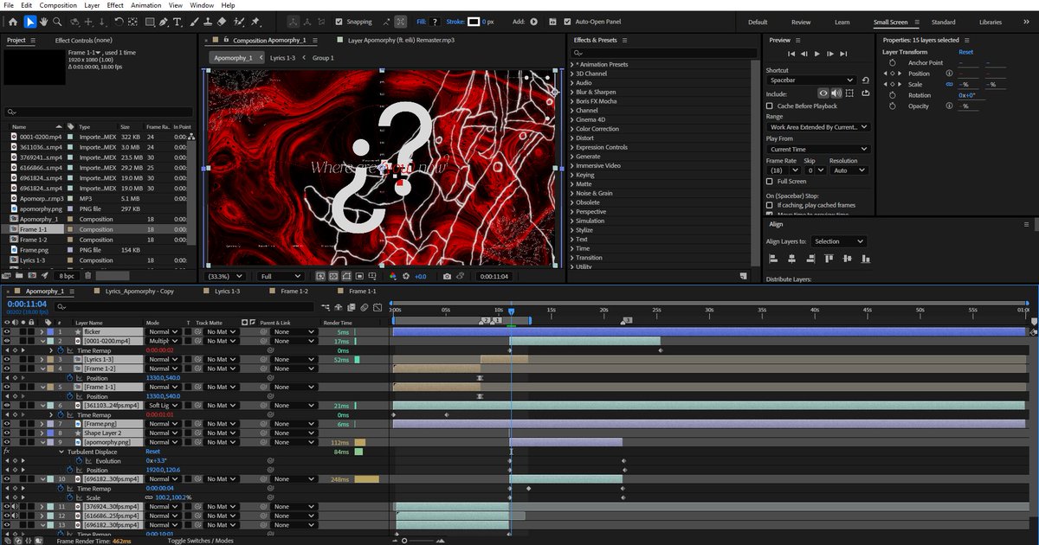Open the Effect menu
Screen dimensions: 1039x545
coord(115,5)
